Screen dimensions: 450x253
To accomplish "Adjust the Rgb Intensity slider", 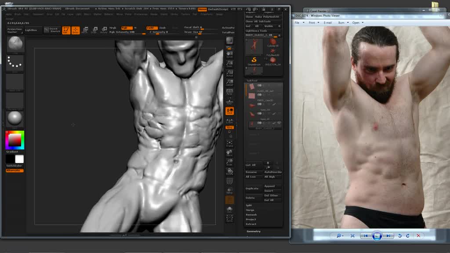I will [127, 32].
